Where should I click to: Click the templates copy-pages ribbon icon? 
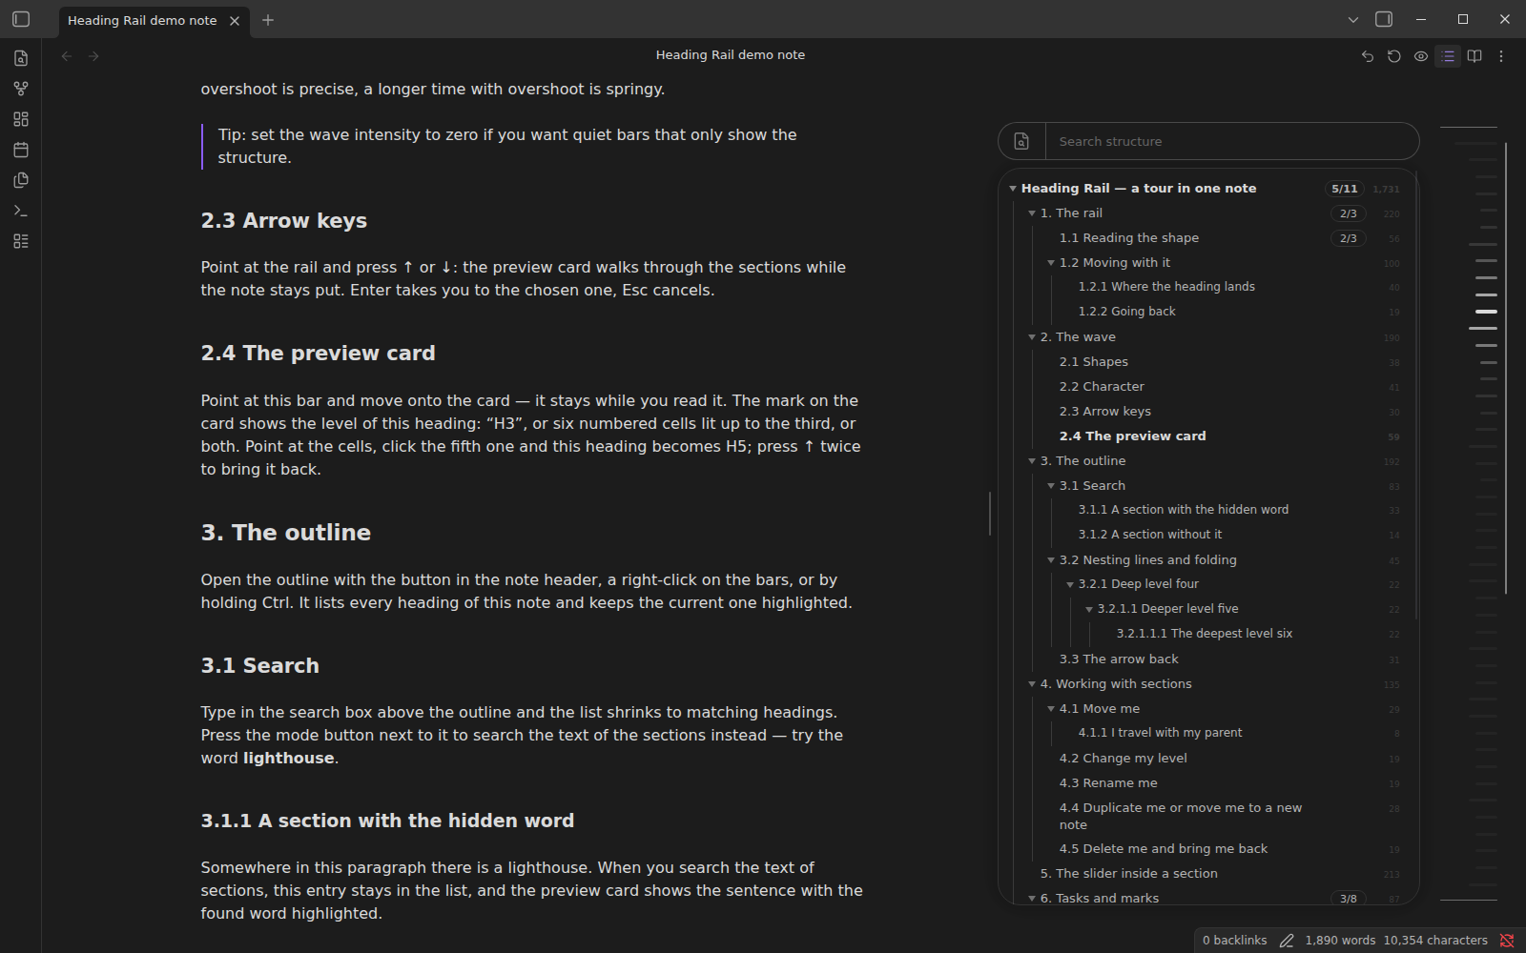click(x=21, y=180)
